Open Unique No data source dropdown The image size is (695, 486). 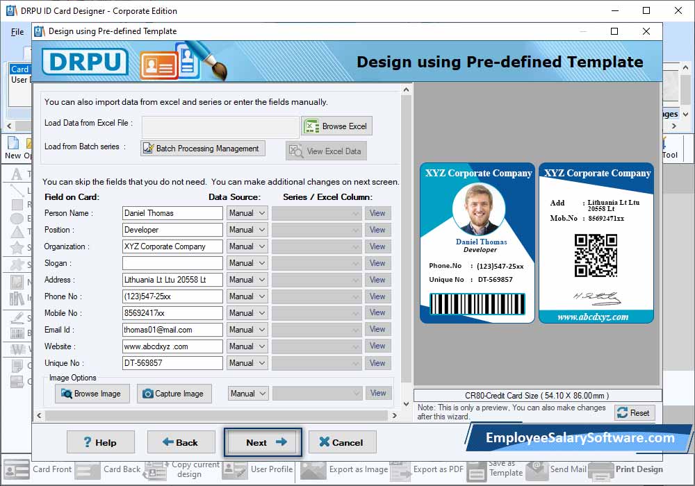(247, 363)
